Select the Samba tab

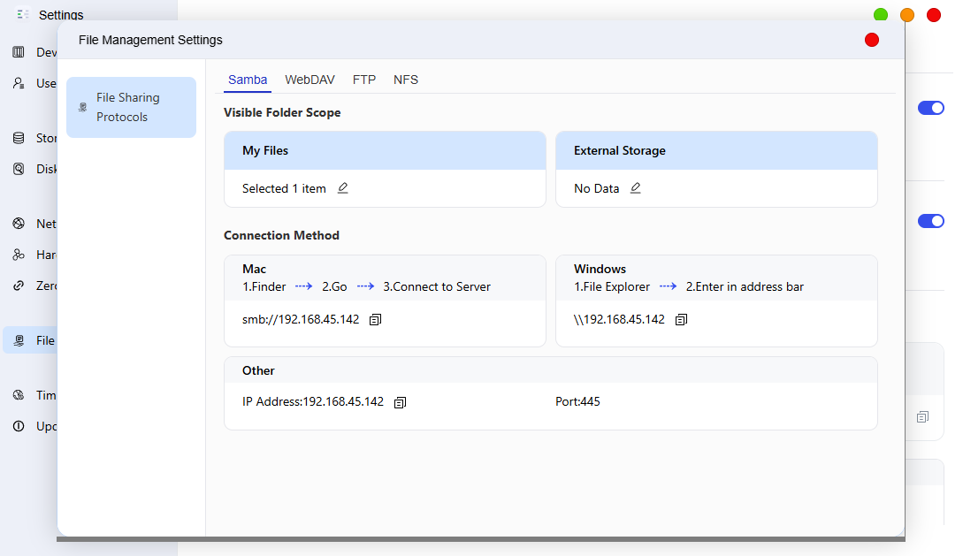248,80
